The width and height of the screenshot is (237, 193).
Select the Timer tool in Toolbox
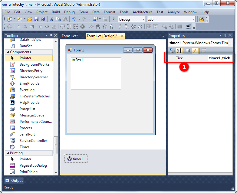(x=24, y=147)
